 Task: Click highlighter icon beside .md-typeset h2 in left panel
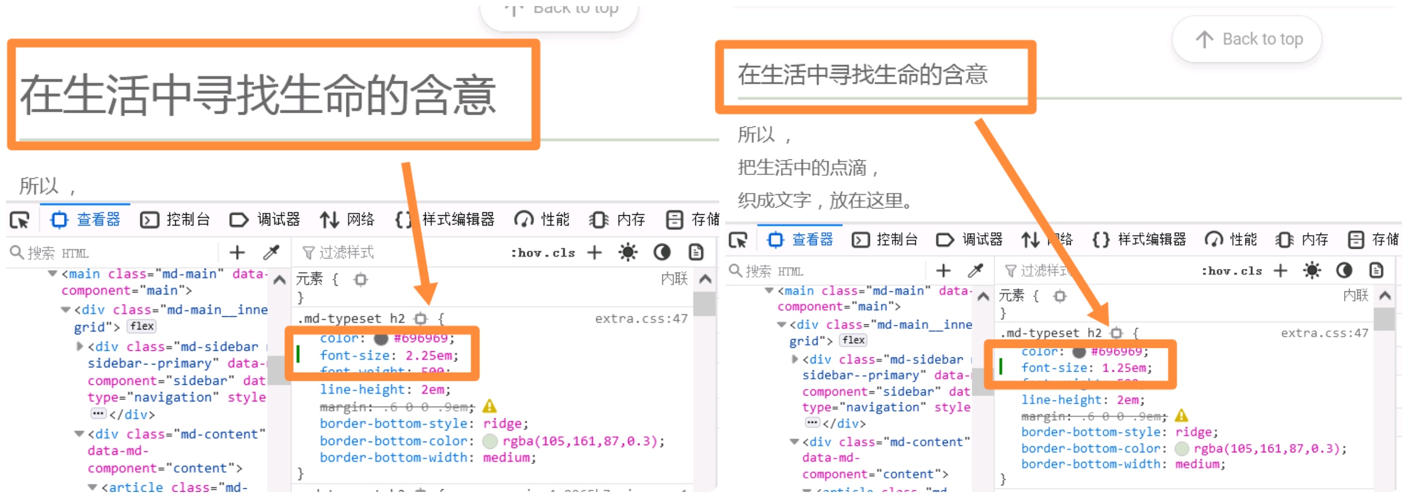coord(421,319)
